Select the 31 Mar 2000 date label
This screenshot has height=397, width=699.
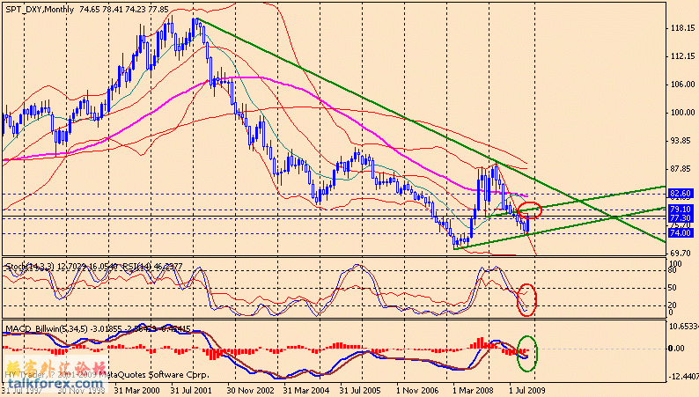pos(136,390)
